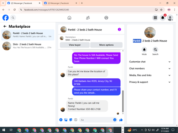Mute this conversation bell icon
Image resolution: width=178 pixels, height=133 pixels.
pyautogui.click(x=144, y=50)
